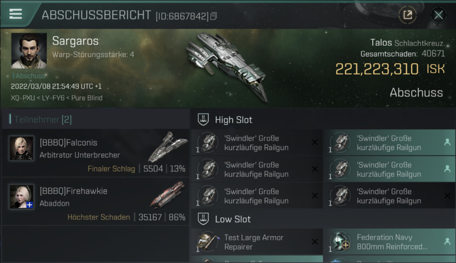The image size is (456, 263).
Task: Copy the kill report ID icon
Action: [214, 16]
